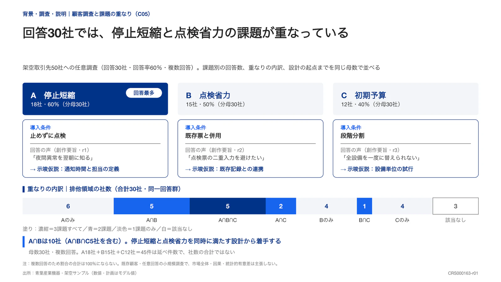Click the quote 「点検票の二重入力を避けたい」
Image resolution: width=501 pixels, height=282 pixels.
(226, 158)
